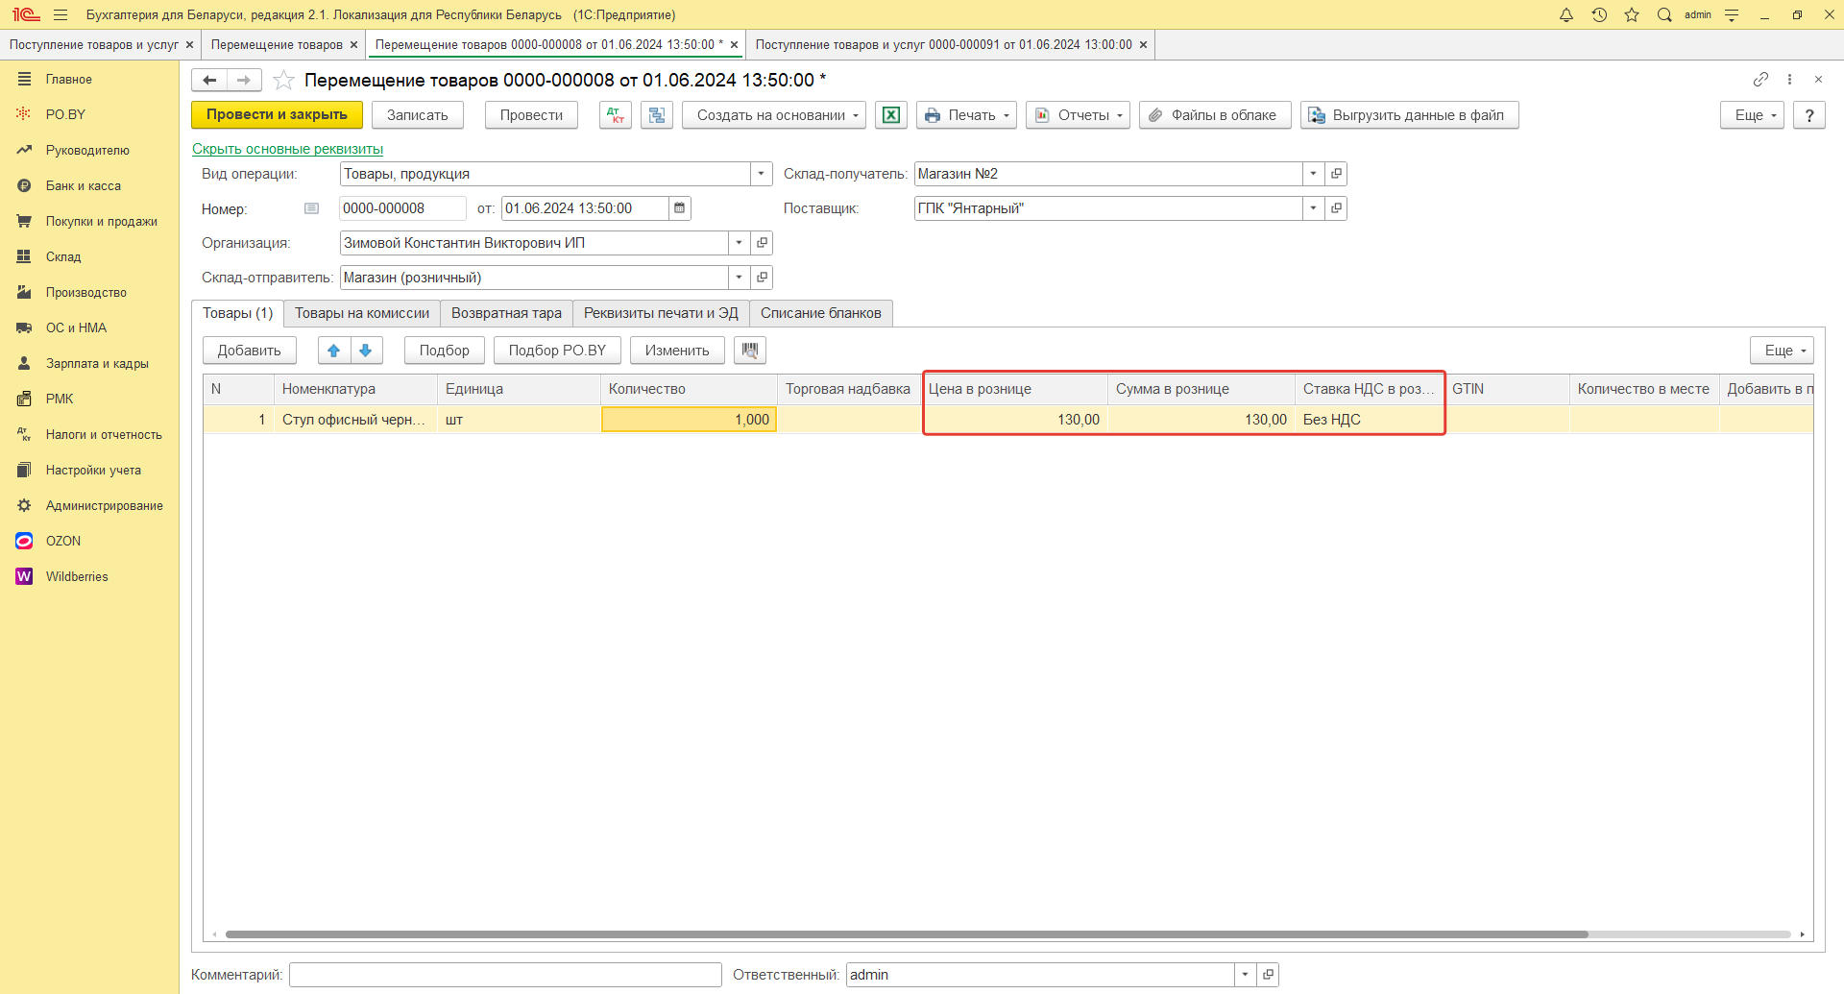Image resolution: width=1844 pixels, height=994 pixels.
Task: Open global search magnifier icon
Action: click(1664, 14)
